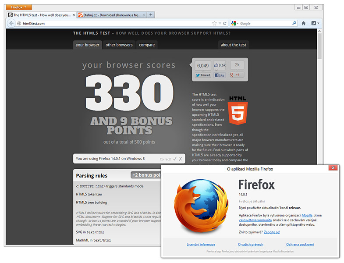Open the 'compare' page tab

[x=147, y=45]
